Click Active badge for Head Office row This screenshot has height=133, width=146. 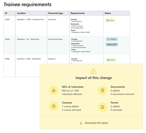click(111, 60)
